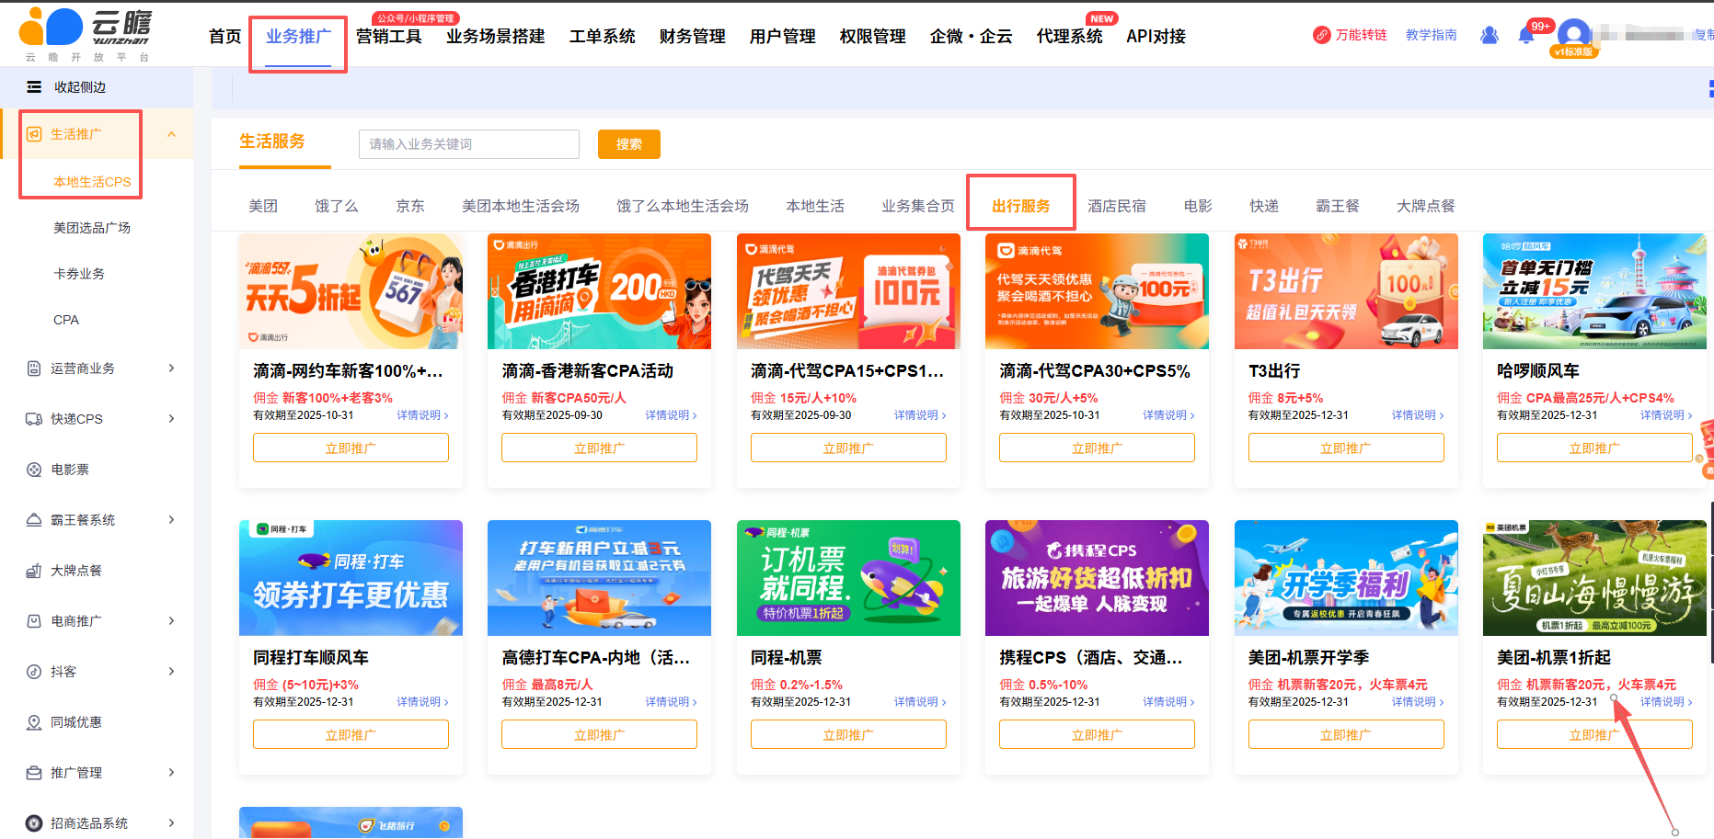Click the 滴滴-代驾CPA30+CPS5% card title
Image resolution: width=1714 pixels, height=839 pixels.
(x=1095, y=371)
